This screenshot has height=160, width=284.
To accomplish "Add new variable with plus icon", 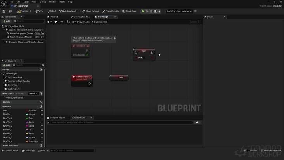I will (x=41, y=106).
